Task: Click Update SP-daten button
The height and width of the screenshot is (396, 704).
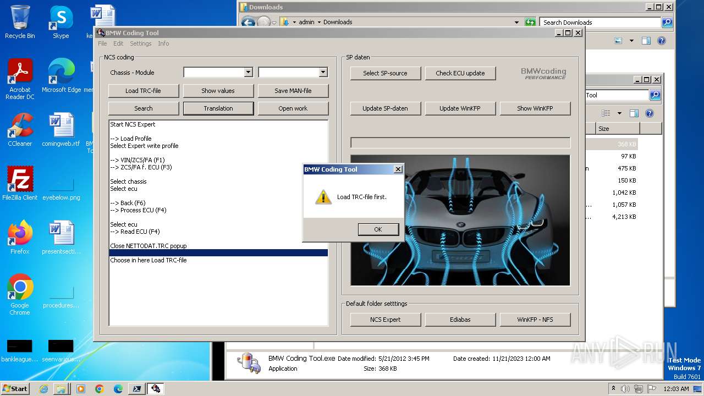Action: pyautogui.click(x=386, y=108)
